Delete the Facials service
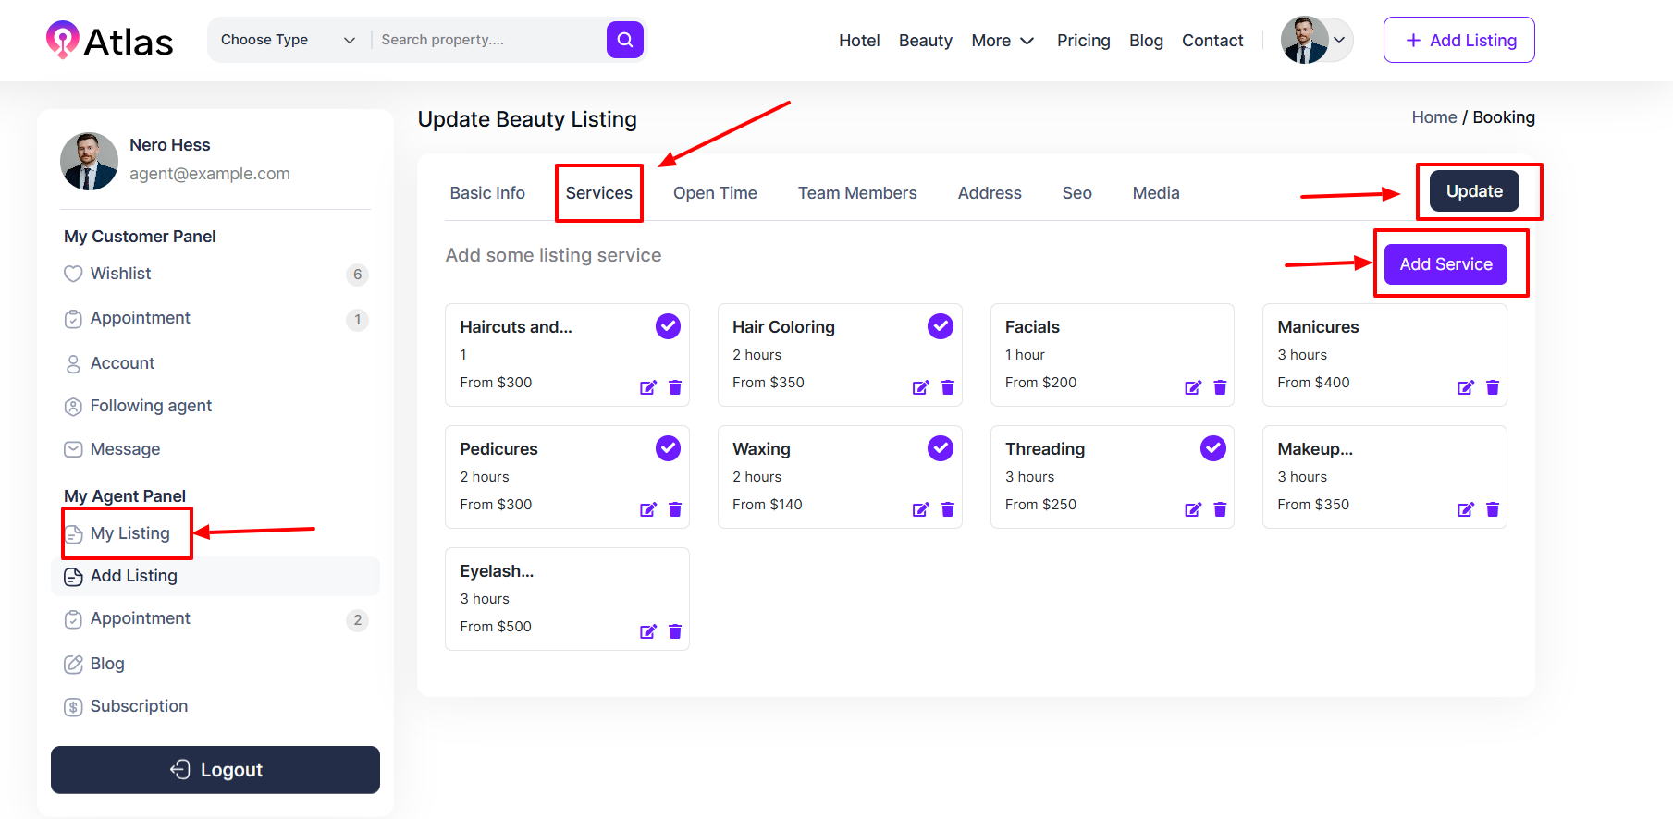The width and height of the screenshot is (1673, 819). pyautogui.click(x=1220, y=387)
